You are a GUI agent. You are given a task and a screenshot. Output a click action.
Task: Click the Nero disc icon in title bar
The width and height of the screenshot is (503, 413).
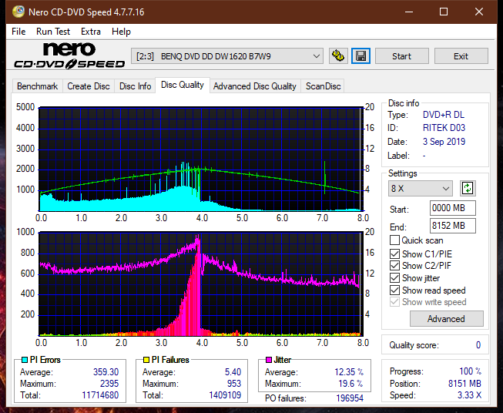pyautogui.click(x=18, y=12)
